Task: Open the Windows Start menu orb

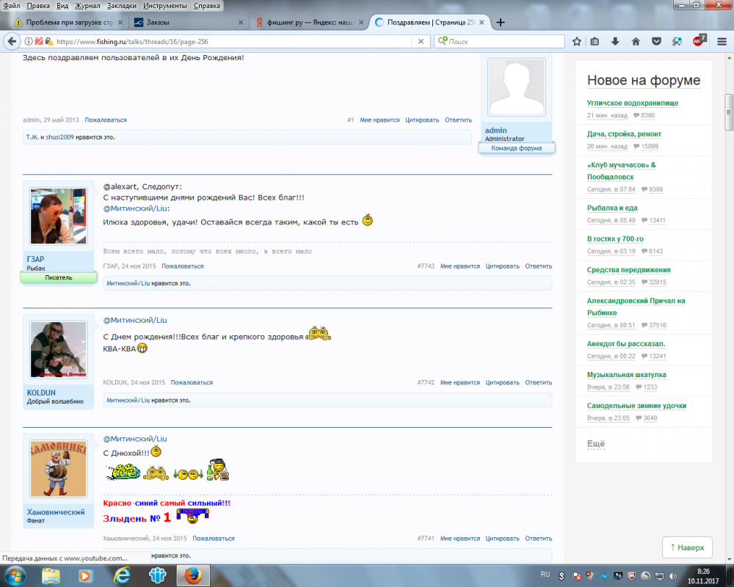Action: pyautogui.click(x=15, y=575)
